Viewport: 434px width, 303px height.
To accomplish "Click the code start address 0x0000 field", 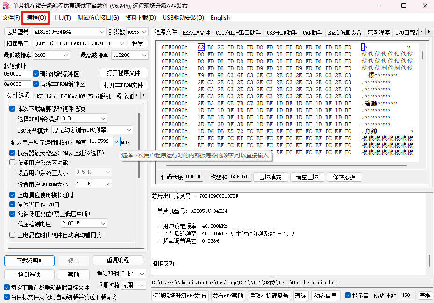I will coord(17,74).
